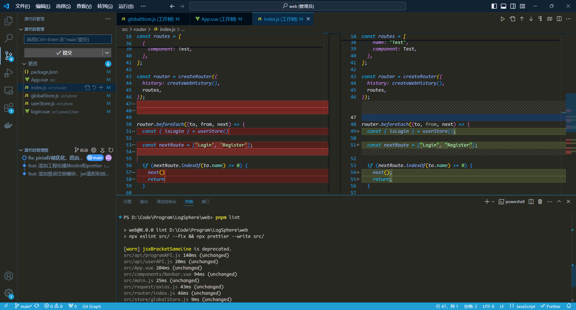The image size is (576, 310).
Task: Open the breadcrumb ellipsis after index.js
Action: (183, 29)
